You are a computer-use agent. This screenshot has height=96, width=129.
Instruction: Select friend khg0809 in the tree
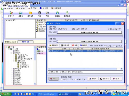(18, 79)
